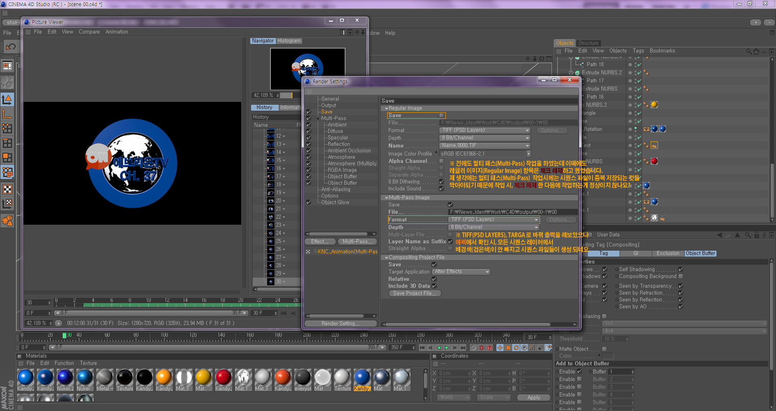Viewport: 776px width, 411px height.
Task: Select the Polygons mode icon
Action: coord(7,158)
